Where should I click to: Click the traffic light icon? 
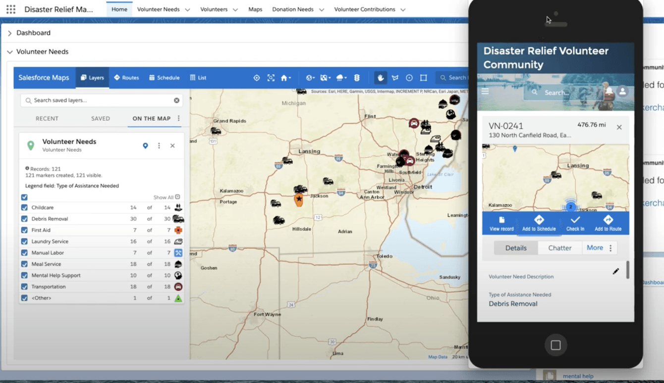point(356,78)
